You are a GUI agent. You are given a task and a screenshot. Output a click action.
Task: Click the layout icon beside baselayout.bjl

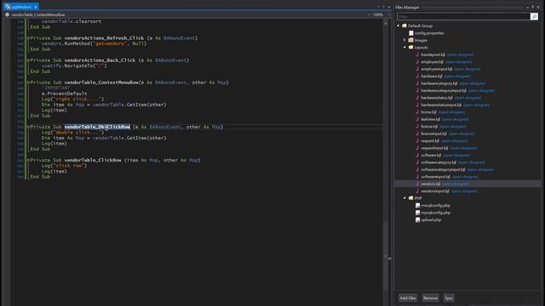point(417,54)
